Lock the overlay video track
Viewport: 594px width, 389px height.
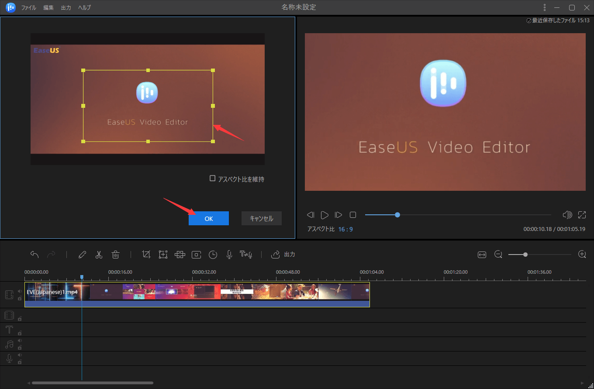click(x=20, y=319)
